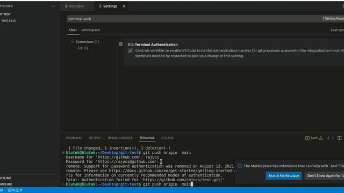Click 'Git: Terminal Authentication' setting title
The height and width of the screenshot is (193, 344).
153,44
